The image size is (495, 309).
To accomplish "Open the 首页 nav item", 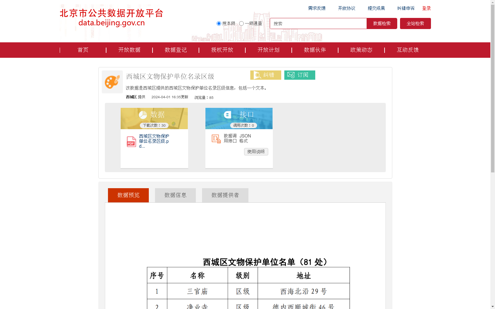I will [83, 50].
